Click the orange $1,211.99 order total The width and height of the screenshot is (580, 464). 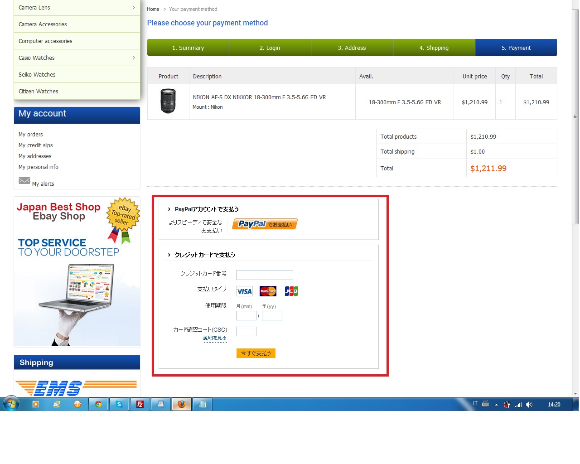pos(488,169)
